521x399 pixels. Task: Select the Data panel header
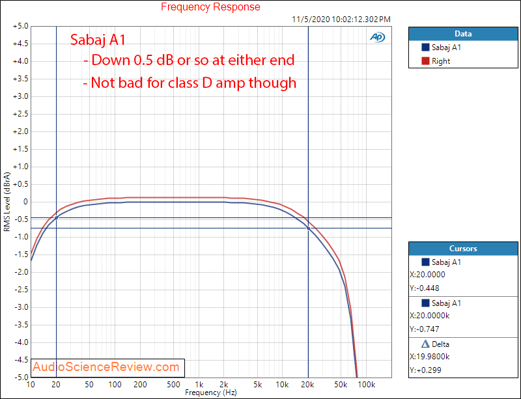[463, 34]
